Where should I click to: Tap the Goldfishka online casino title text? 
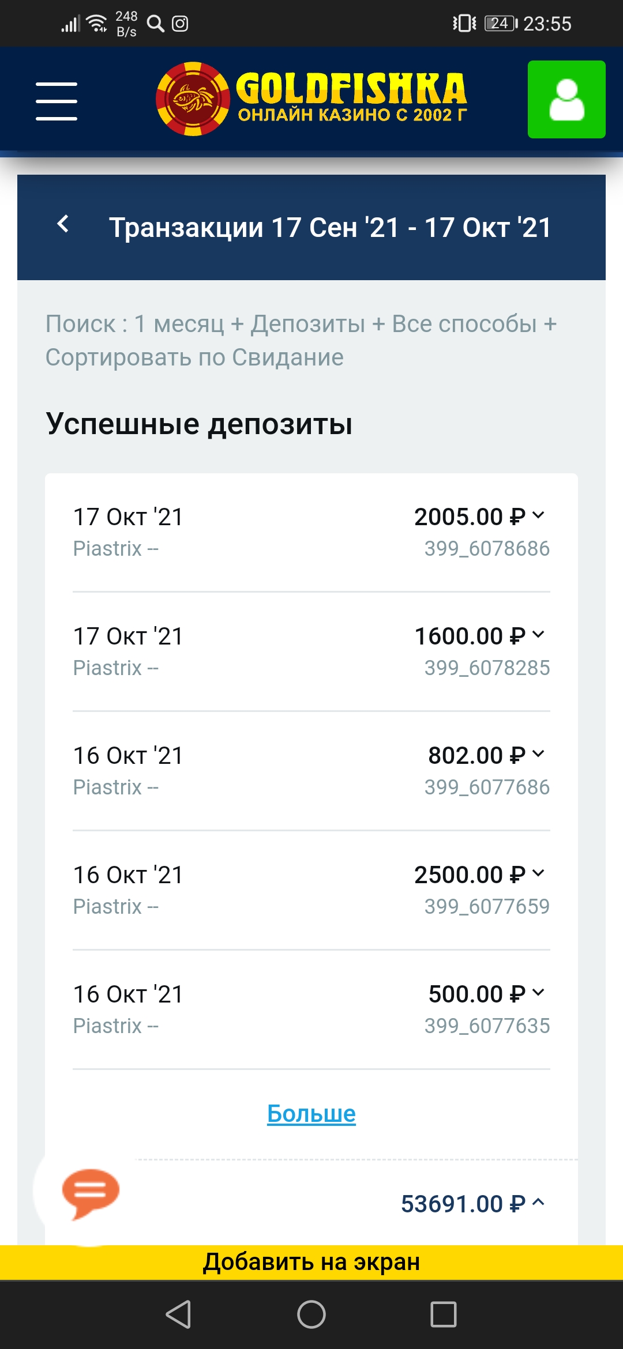click(x=351, y=98)
